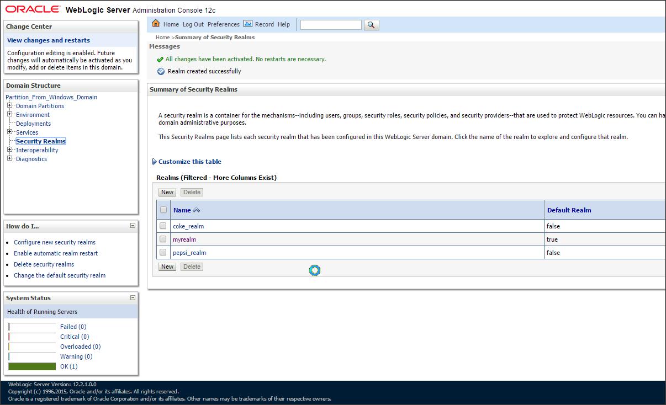Screen dimensions: 666x405
Task: Select Environment tree label
Action: click(x=33, y=115)
